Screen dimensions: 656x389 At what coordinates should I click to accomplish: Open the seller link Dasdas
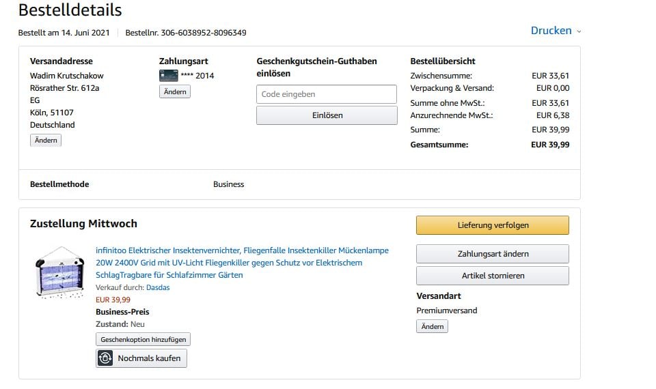coord(158,287)
